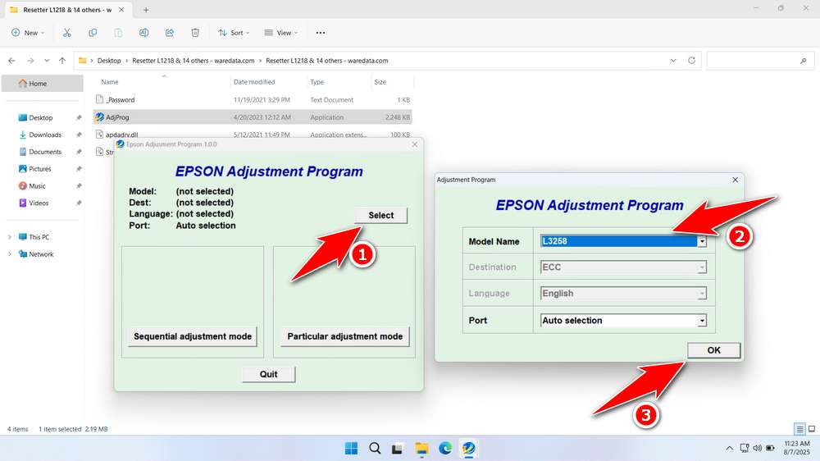Select the _Password text file
Screen dimensions: 820x461
click(253, 100)
